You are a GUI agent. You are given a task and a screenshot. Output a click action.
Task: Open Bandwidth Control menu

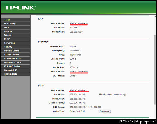pyautogui.click(x=15, y=62)
